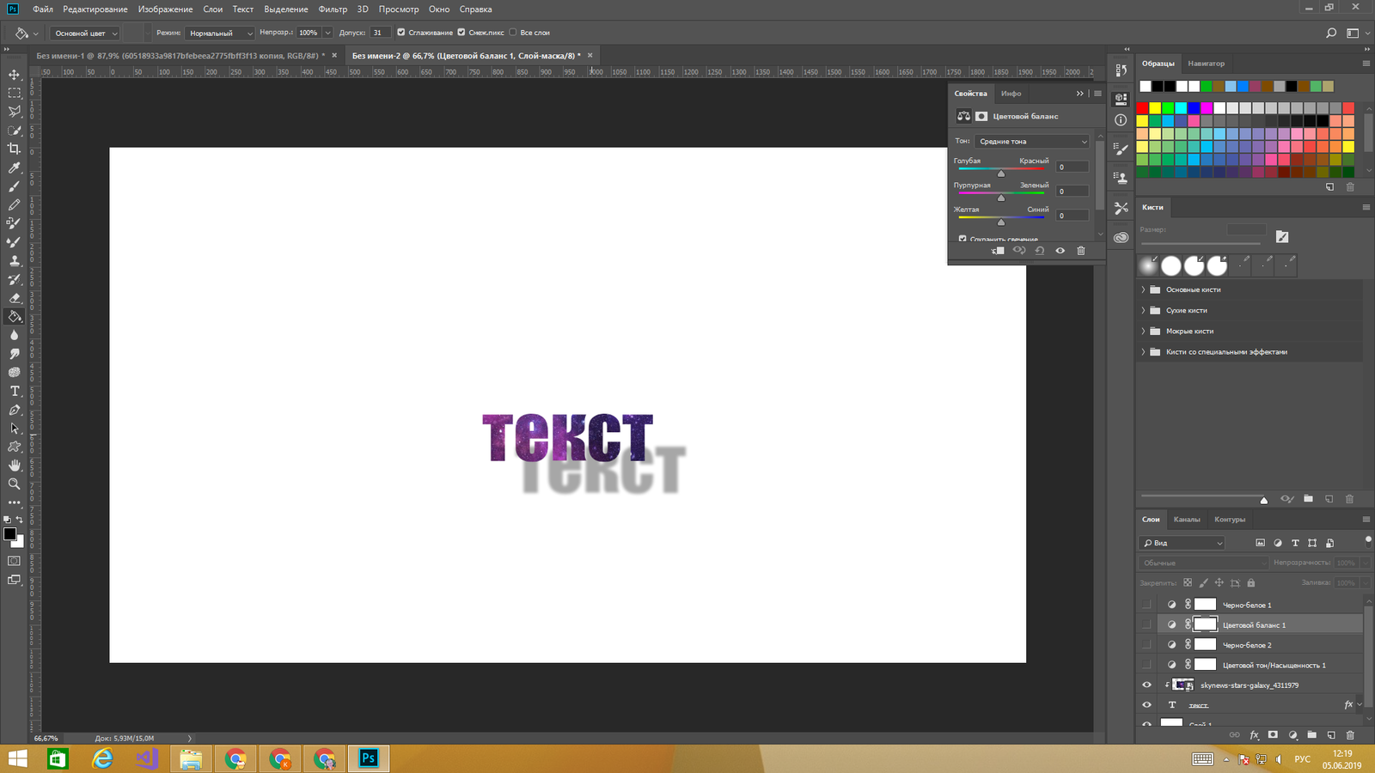Select the Path Selection tool
This screenshot has width=1375, height=773.
pos(14,428)
